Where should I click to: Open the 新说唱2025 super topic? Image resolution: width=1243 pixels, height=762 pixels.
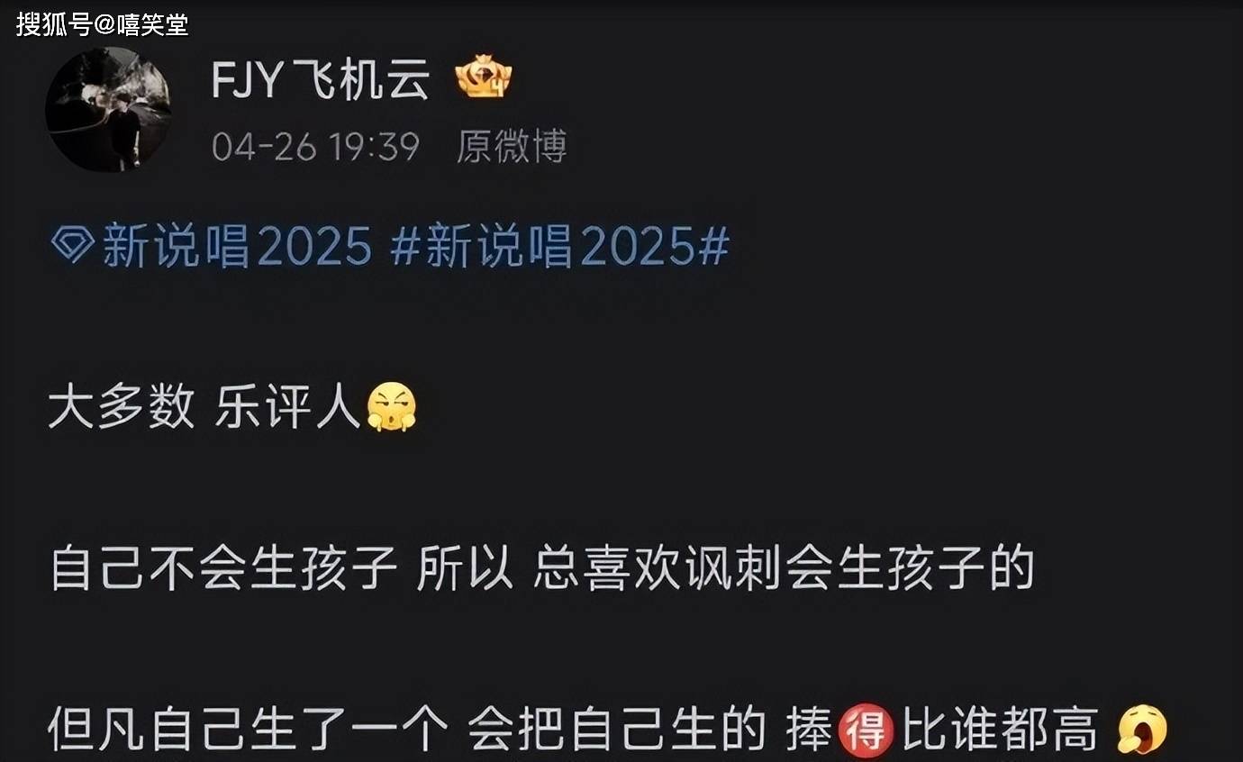237,246
